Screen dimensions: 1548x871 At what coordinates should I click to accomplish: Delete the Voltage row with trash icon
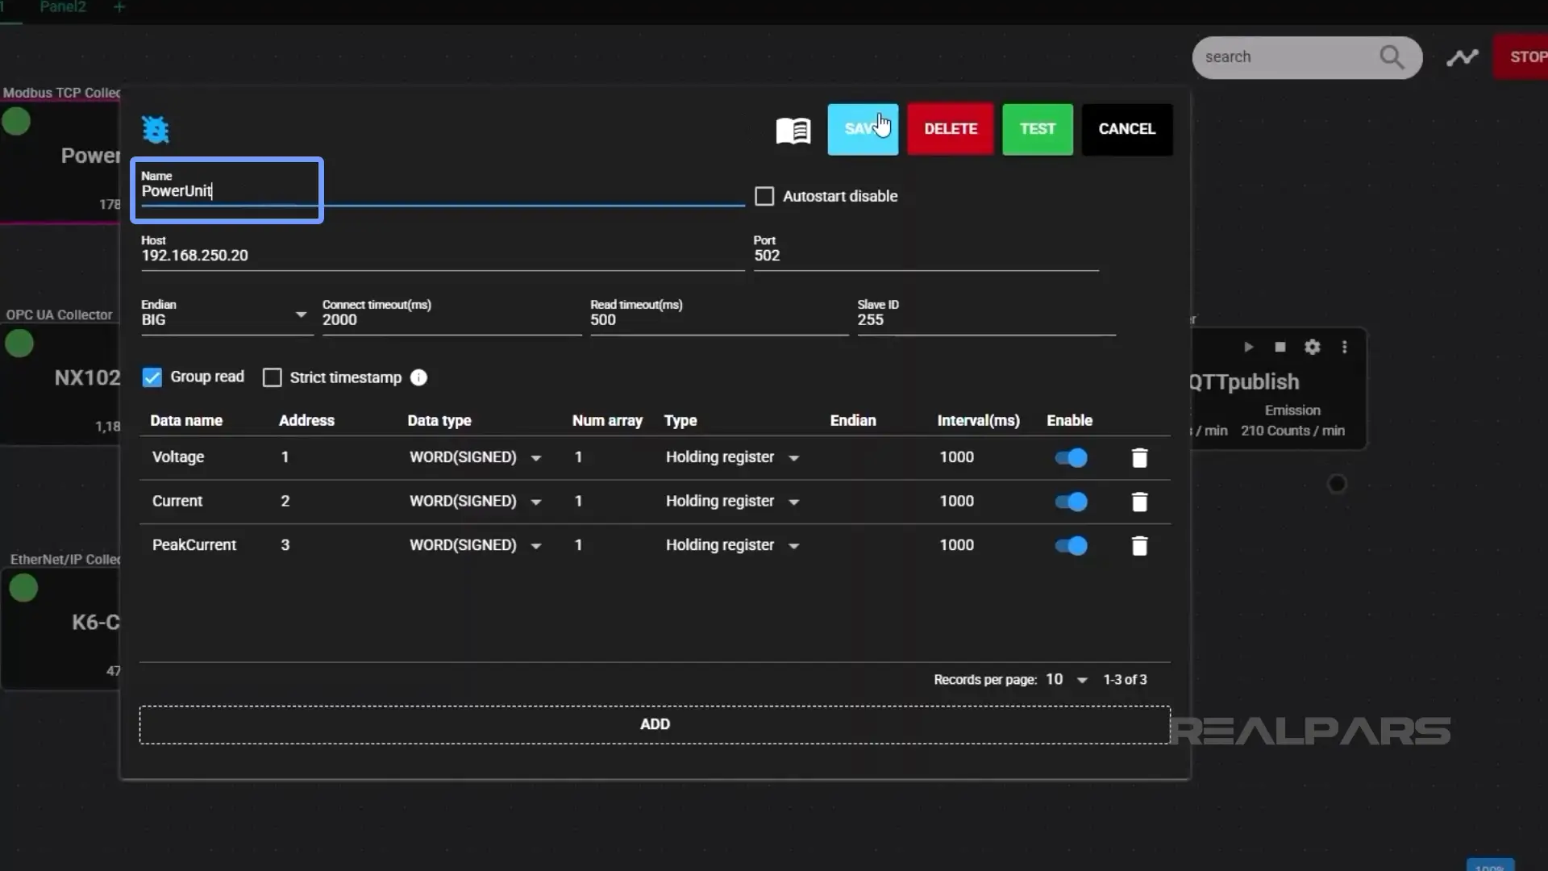coord(1139,457)
